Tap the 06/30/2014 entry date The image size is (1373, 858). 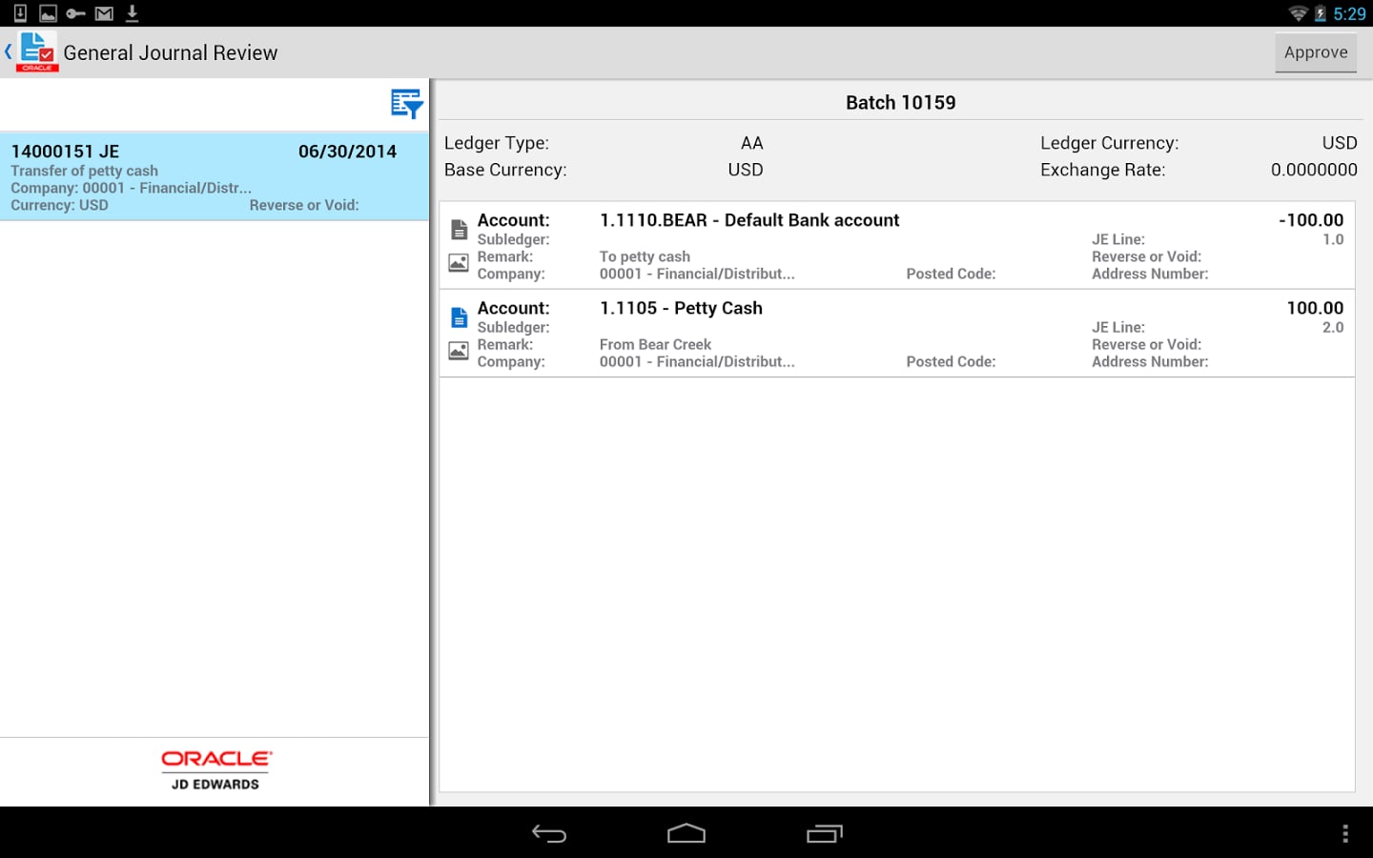tap(347, 152)
